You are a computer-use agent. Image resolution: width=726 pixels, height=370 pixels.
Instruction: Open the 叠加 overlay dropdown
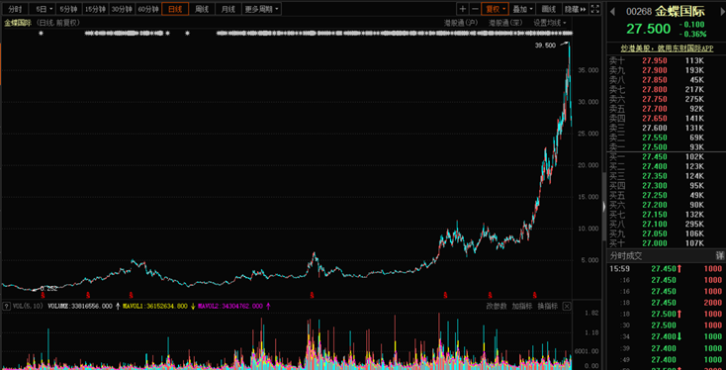pyautogui.click(x=522, y=9)
